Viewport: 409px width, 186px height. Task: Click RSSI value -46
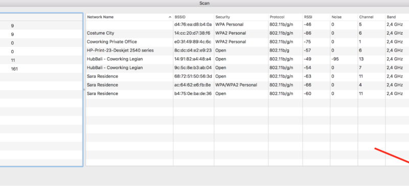[x=308, y=25]
